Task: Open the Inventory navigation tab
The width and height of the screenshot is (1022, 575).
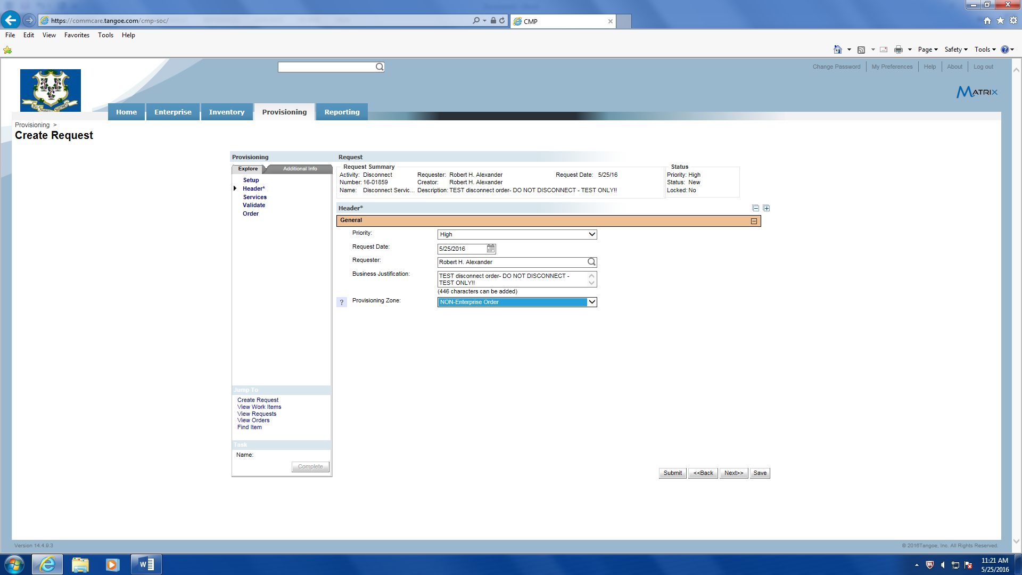Action: pos(227,112)
